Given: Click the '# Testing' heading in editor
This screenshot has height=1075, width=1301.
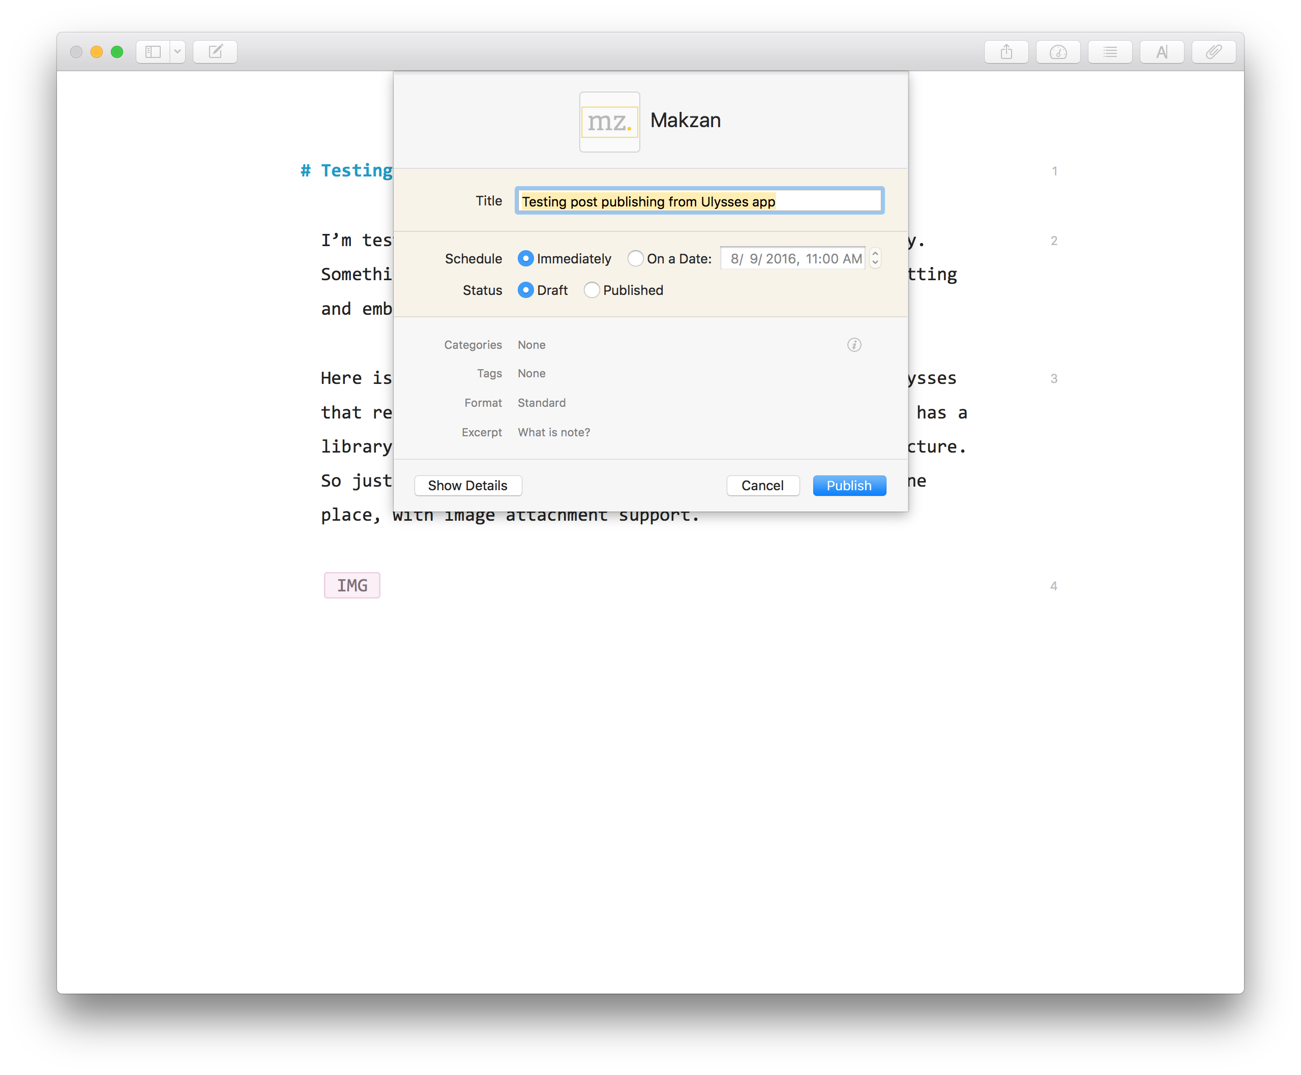Looking at the screenshot, I should pyautogui.click(x=347, y=171).
